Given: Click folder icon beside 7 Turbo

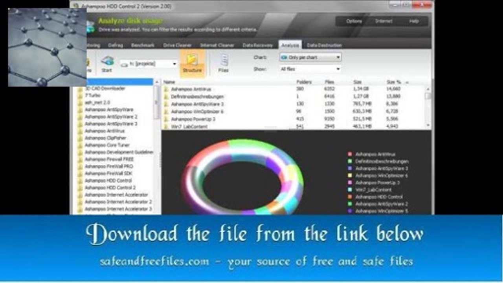Looking at the screenshot, I should pyautogui.click(x=80, y=96).
